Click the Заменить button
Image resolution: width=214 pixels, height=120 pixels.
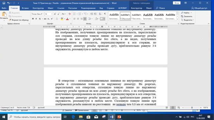coord(187,16)
